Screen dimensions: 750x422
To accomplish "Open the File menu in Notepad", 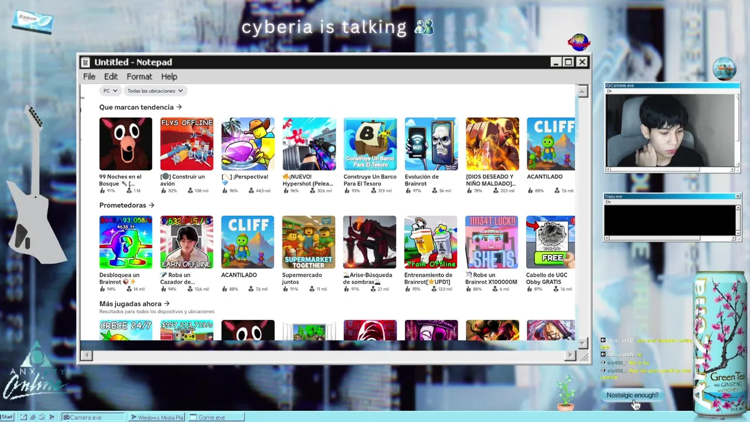I will [89, 77].
